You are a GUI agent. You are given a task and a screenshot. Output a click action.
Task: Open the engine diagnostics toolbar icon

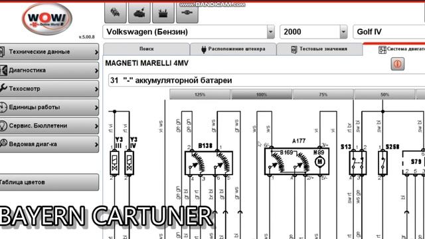point(139,13)
